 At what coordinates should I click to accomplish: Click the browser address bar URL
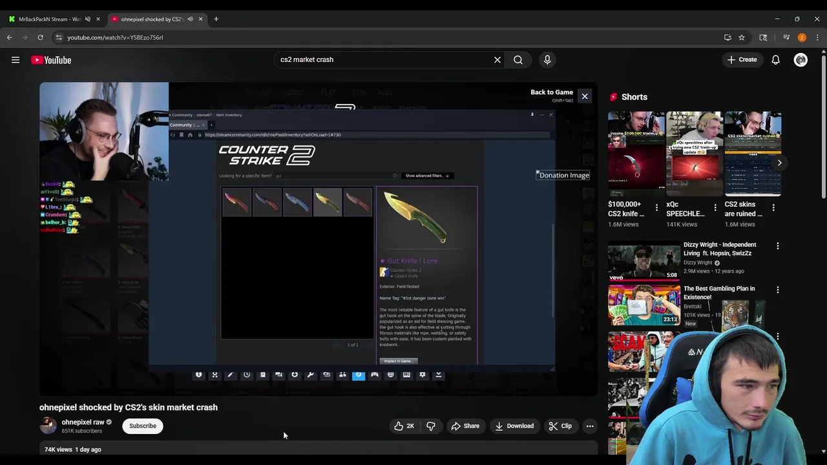(115, 37)
